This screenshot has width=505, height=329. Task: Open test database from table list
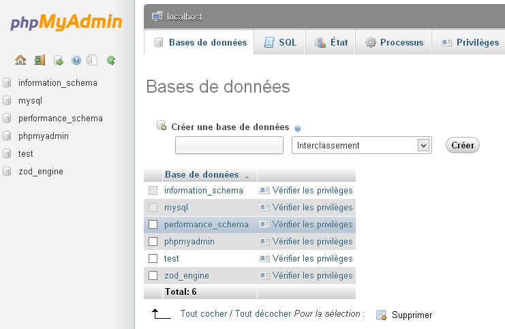(x=171, y=259)
